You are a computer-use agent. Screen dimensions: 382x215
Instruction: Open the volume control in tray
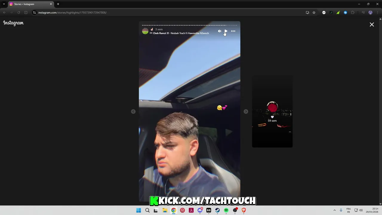tap(361, 211)
